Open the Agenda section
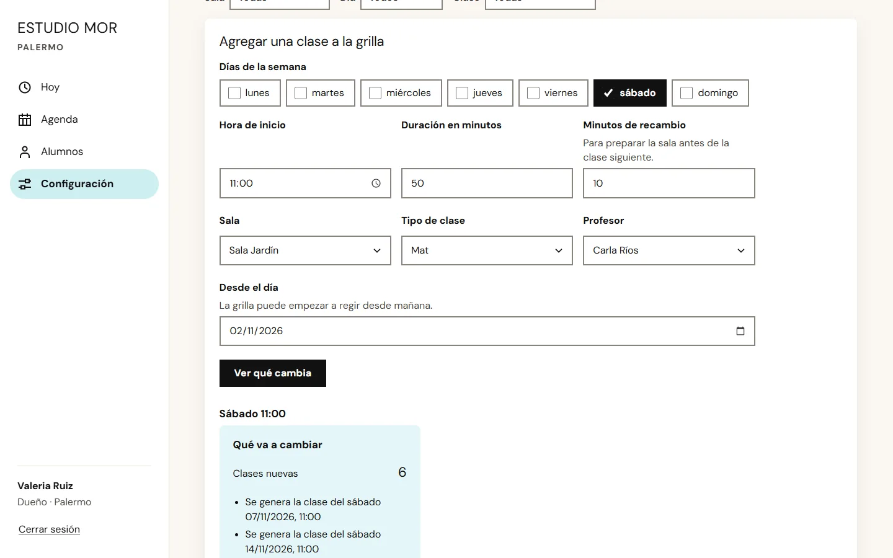This screenshot has width=893, height=558. pos(84,120)
